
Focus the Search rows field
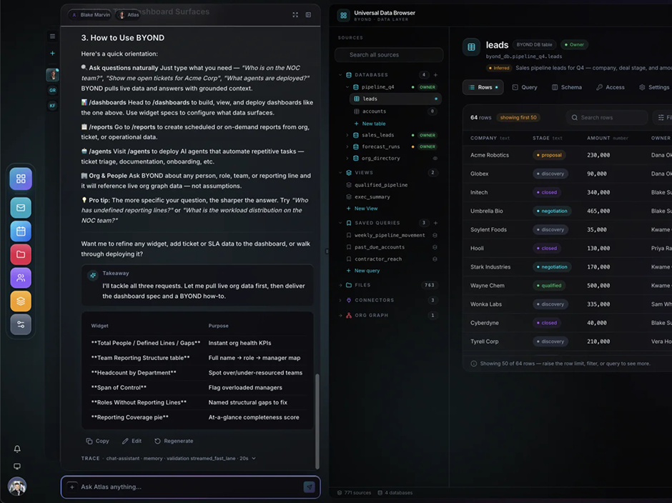[x=607, y=117]
